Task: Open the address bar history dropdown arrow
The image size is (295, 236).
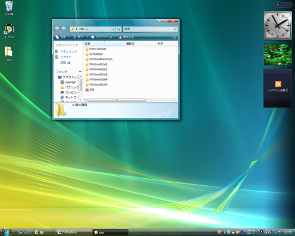Action: click(113, 29)
